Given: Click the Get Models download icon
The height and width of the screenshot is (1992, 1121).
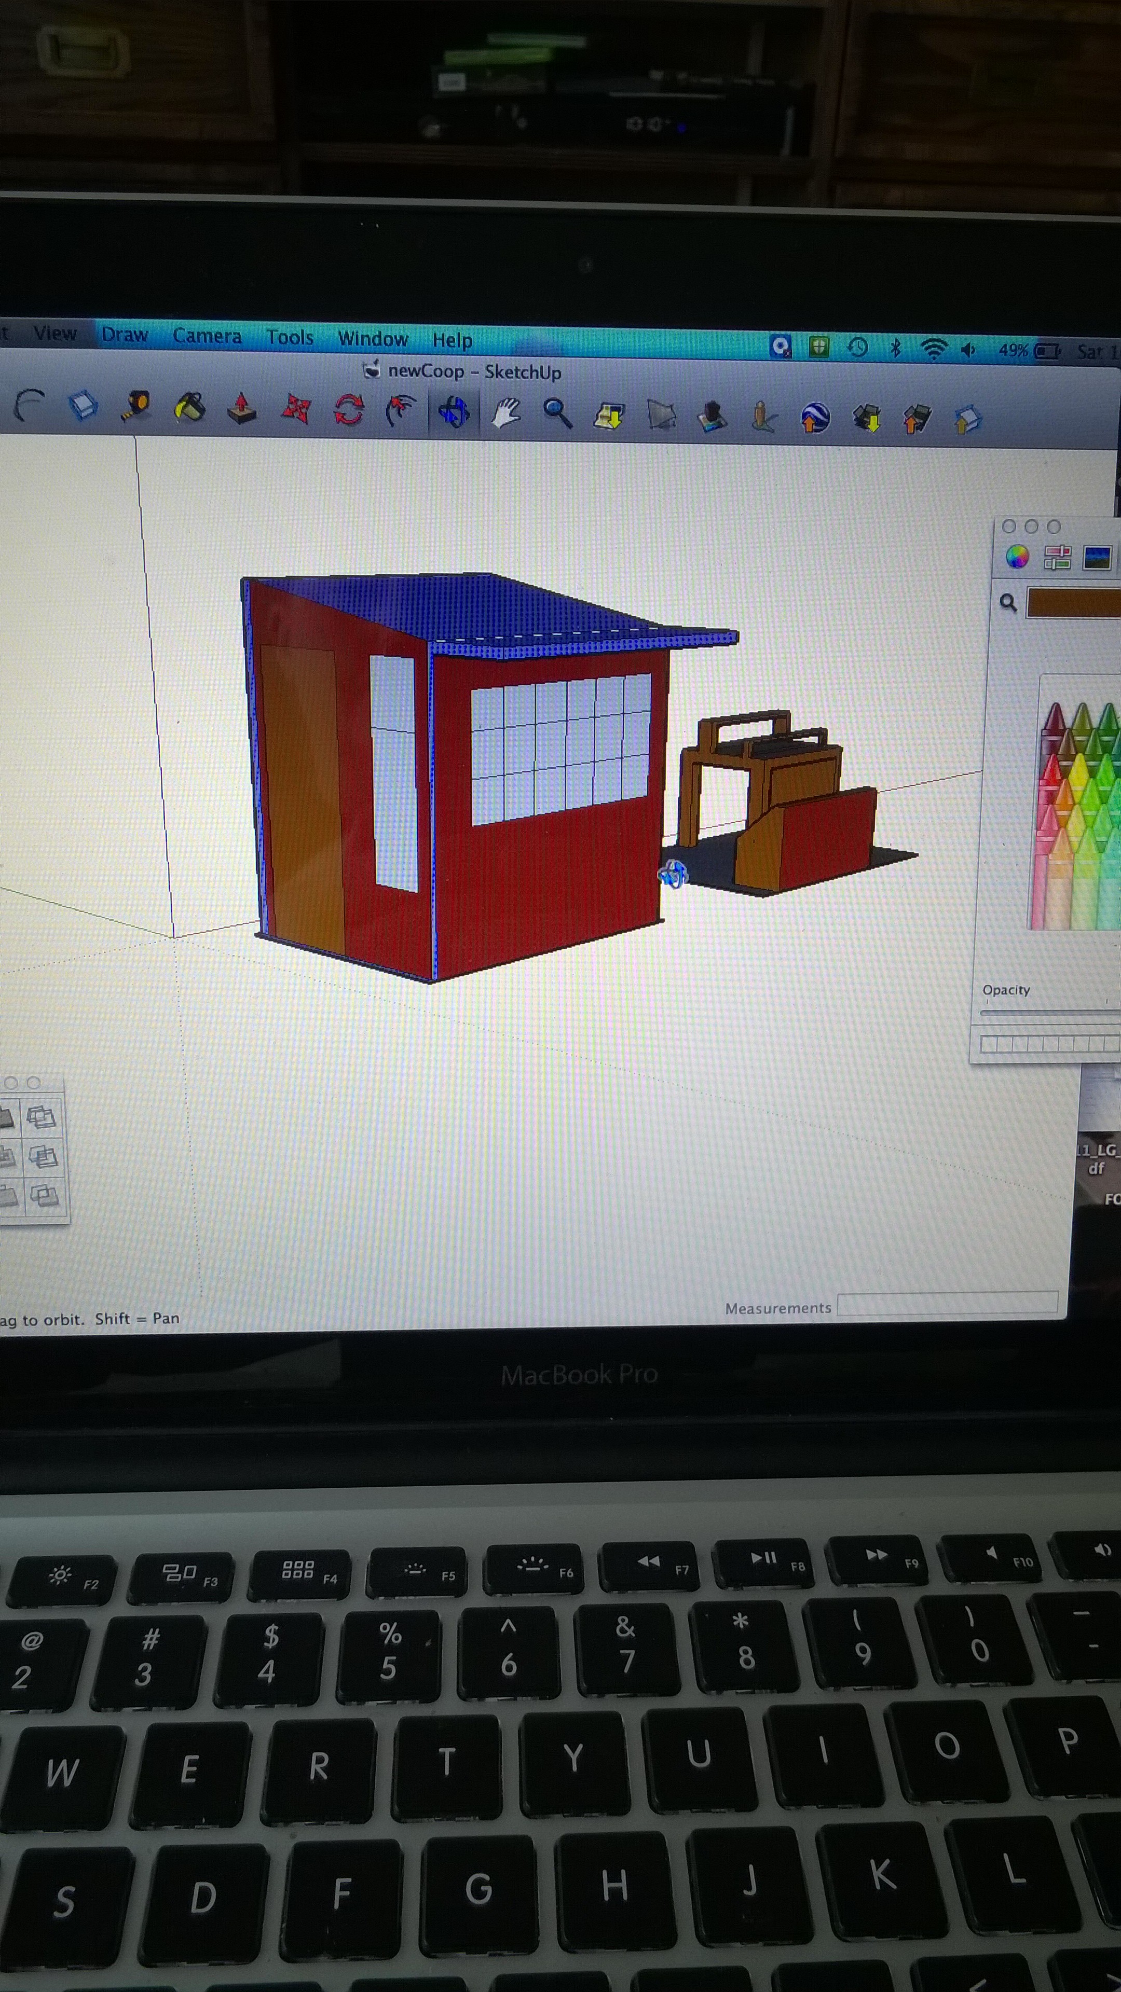Looking at the screenshot, I should 867,419.
